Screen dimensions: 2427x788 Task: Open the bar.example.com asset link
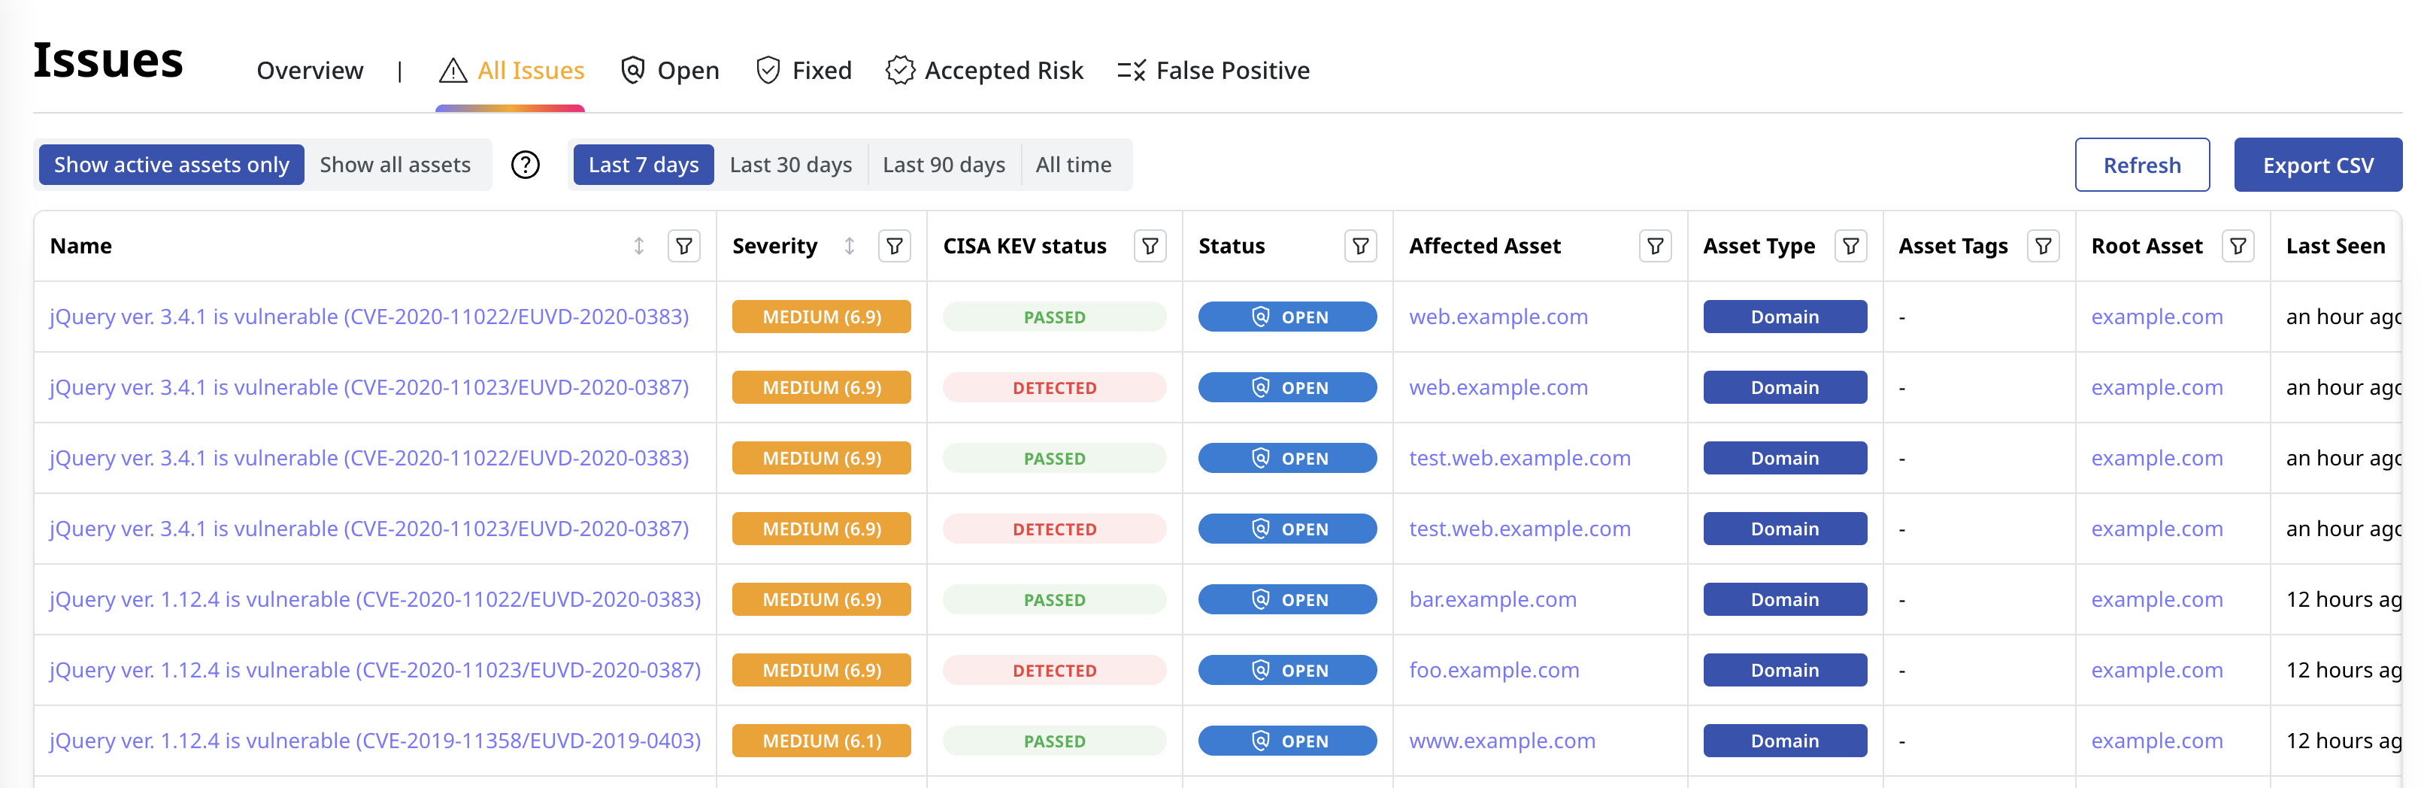tap(1492, 599)
